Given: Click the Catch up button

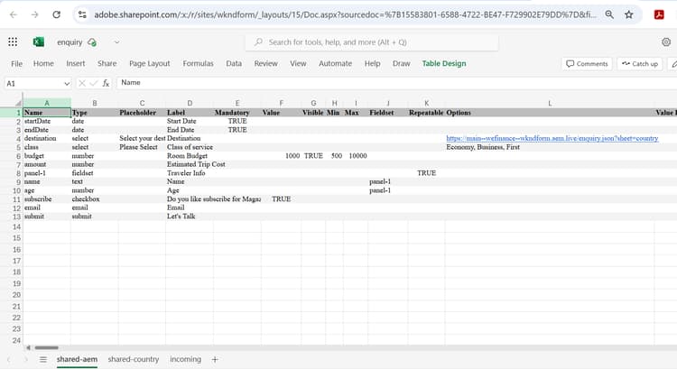Looking at the screenshot, I should tap(640, 63).
